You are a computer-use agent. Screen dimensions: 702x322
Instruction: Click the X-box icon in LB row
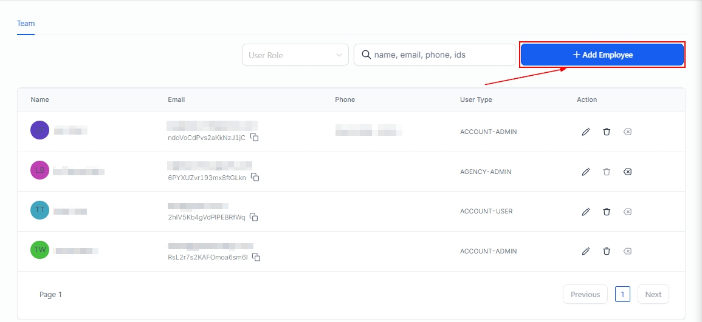[x=627, y=172]
